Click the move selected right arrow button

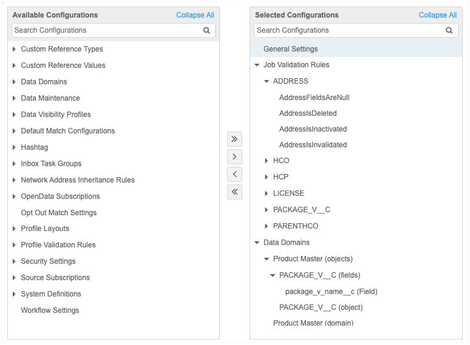click(234, 156)
